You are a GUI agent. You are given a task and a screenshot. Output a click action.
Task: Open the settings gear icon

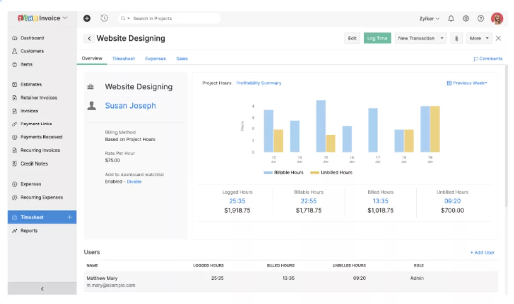(466, 19)
